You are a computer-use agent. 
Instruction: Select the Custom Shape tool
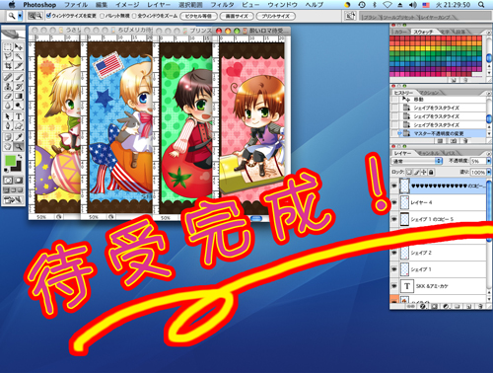click(x=19, y=126)
